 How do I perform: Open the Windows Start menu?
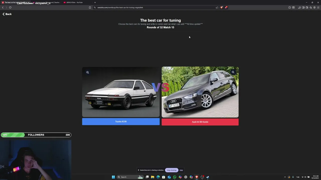click(x=113, y=177)
